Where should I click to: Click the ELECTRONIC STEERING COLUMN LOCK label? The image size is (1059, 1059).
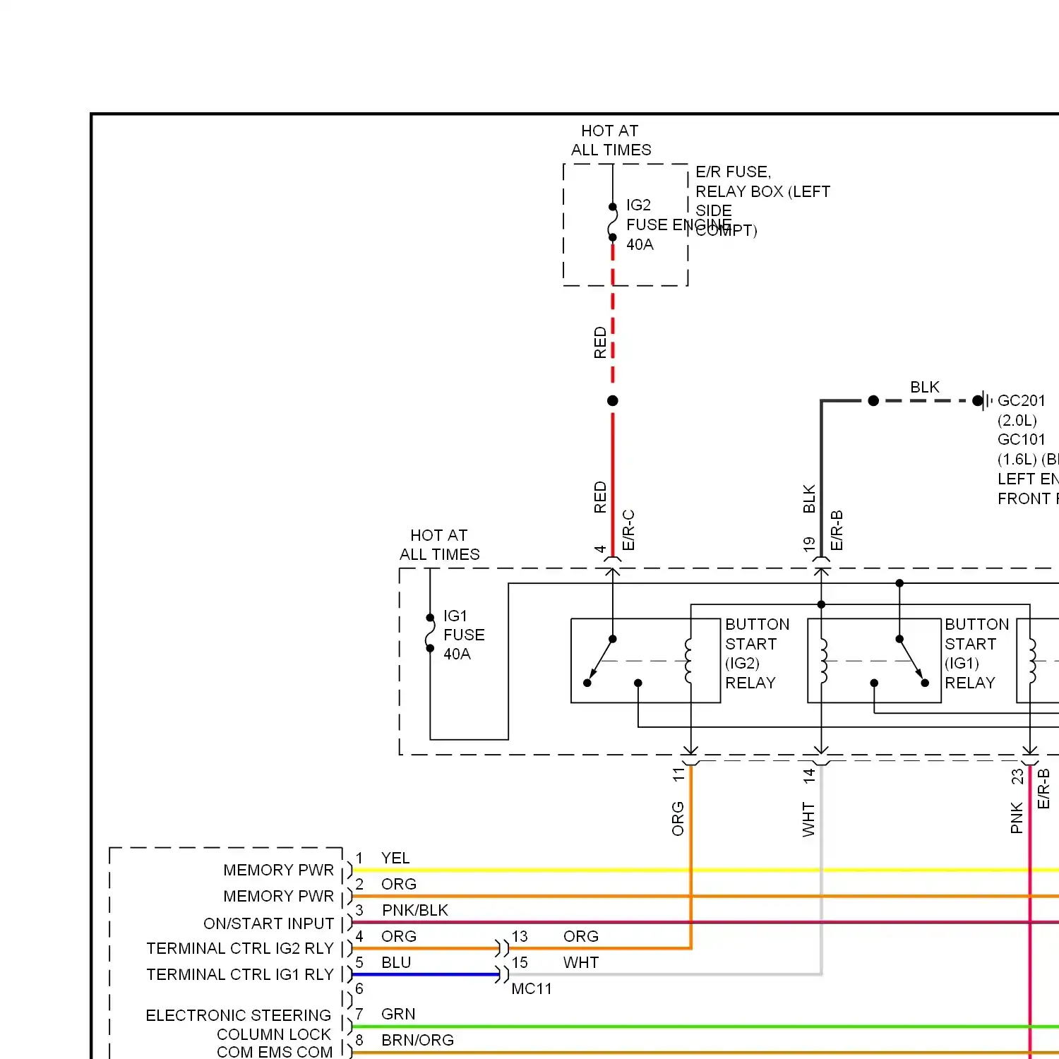239,1024
